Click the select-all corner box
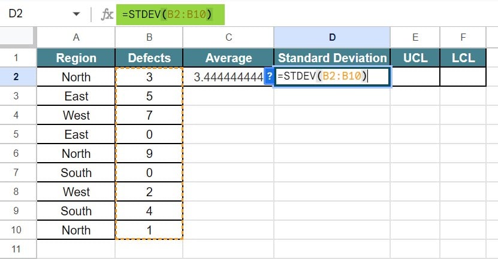Screen dimensions: 498x259 tap(18, 38)
